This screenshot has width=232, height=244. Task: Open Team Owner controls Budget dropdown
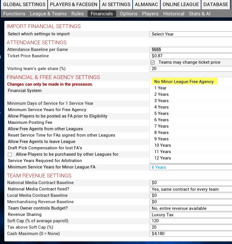pyautogui.click(x=191, y=208)
